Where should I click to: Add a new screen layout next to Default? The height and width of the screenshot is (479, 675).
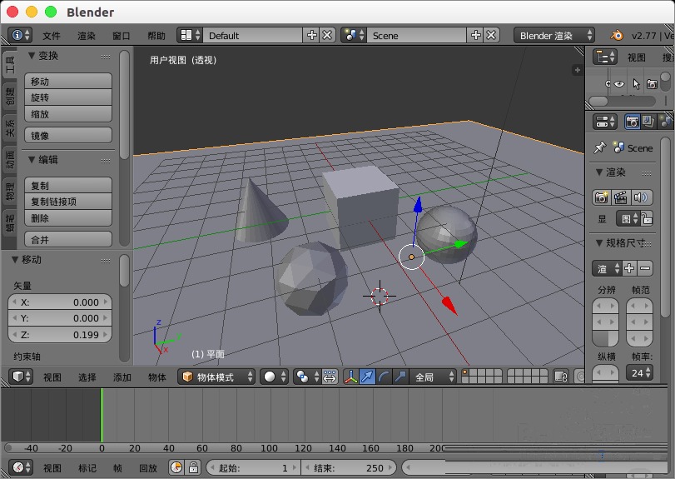coord(311,35)
